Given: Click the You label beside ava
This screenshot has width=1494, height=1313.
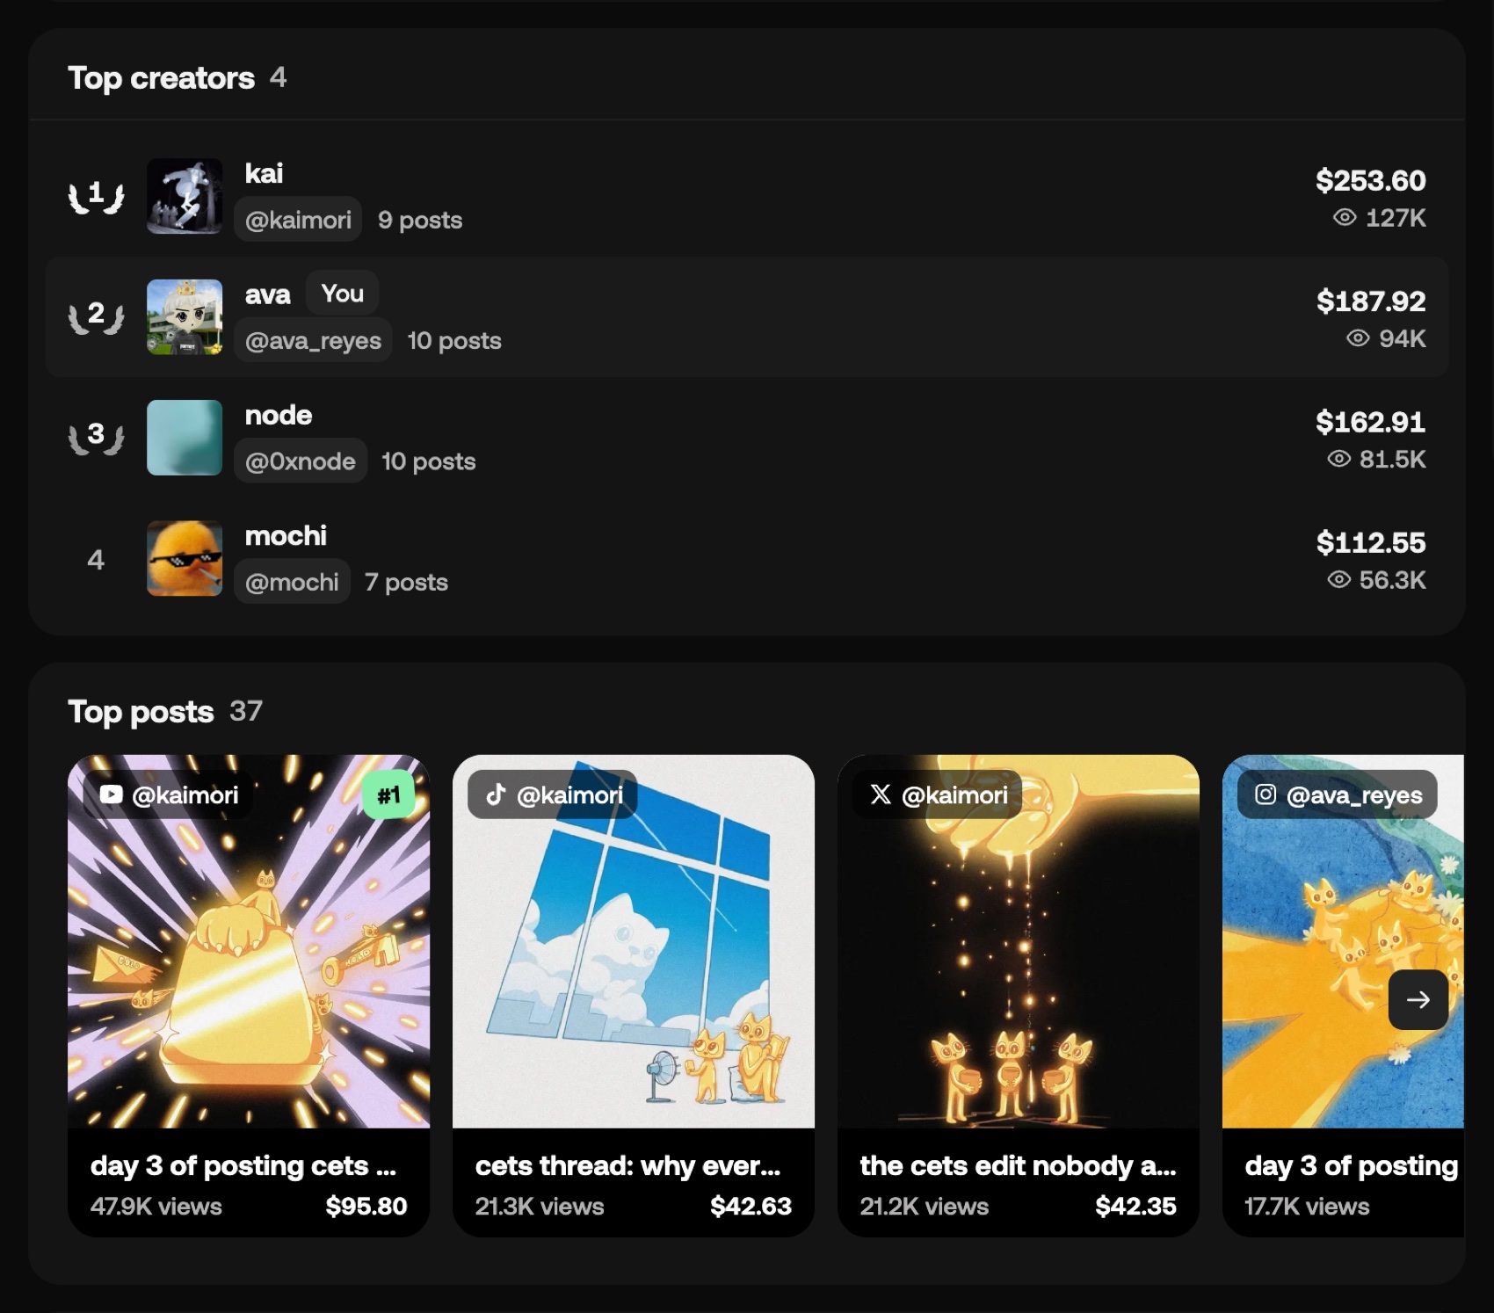Looking at the screenshot, I should point(342,294).
